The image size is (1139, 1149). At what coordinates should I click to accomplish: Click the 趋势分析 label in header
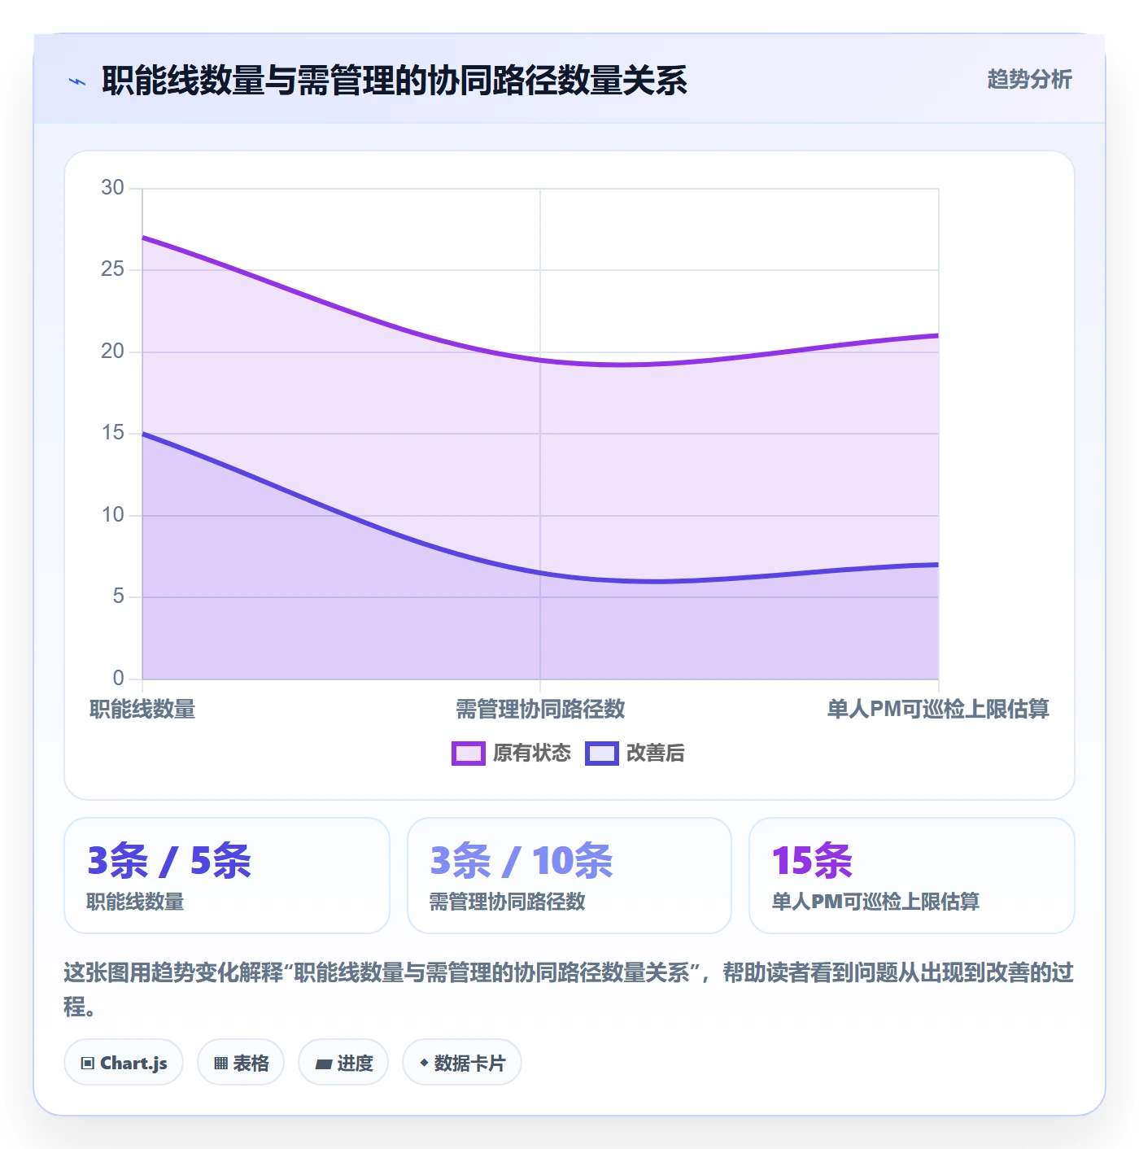tap(1029, 80)
